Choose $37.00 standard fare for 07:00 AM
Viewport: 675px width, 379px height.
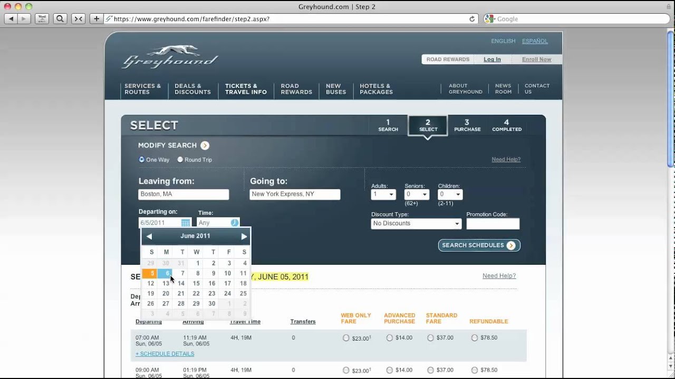pos(430,338)
